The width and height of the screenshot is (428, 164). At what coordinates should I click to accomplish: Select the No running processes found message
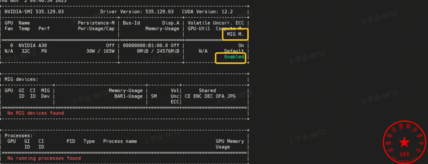44,158
